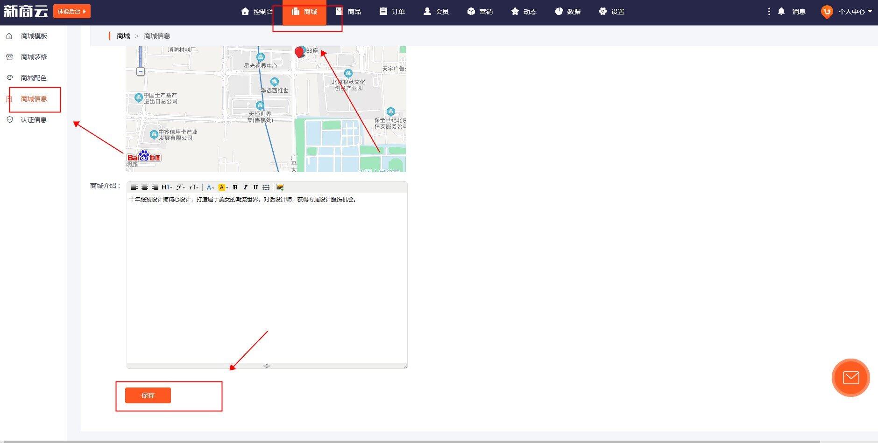This screenshot has width=878, height=443.
Task: Click the map zoom-out minus button
Action: [x=141, y=72]
